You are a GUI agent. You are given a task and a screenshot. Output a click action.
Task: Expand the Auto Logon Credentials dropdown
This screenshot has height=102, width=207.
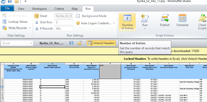(114, 23)
